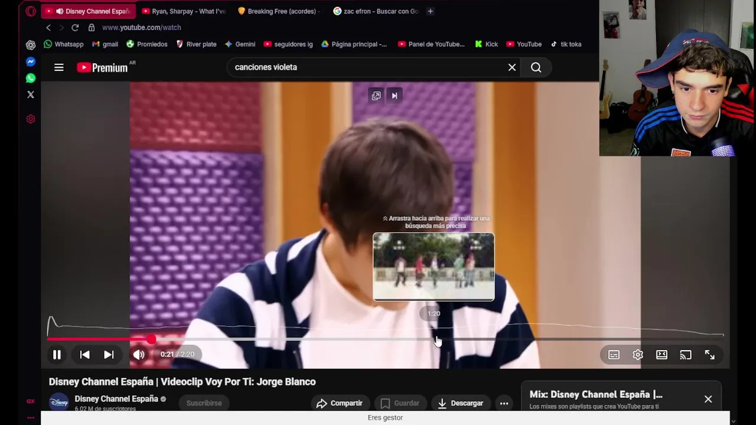This screenshot has height=425, width=756.
Task: Open the River plate bookmark
Action: pos(197,44)
